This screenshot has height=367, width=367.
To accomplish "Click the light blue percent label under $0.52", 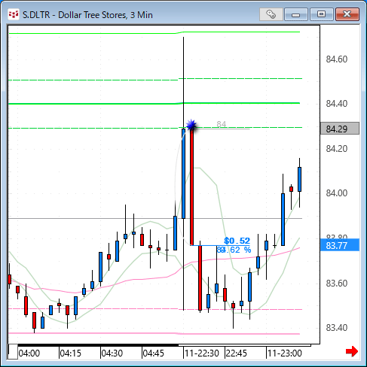I will [x=234, y=250].
